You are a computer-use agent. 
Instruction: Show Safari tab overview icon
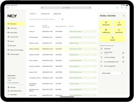pos(126,8)
